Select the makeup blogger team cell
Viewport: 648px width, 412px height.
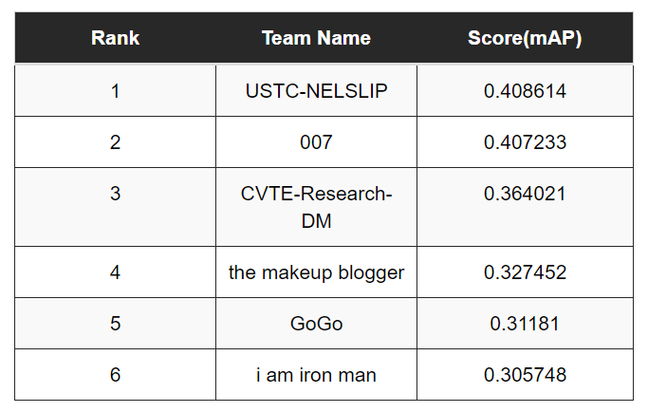pyautogui.click(x=316, y=272)
